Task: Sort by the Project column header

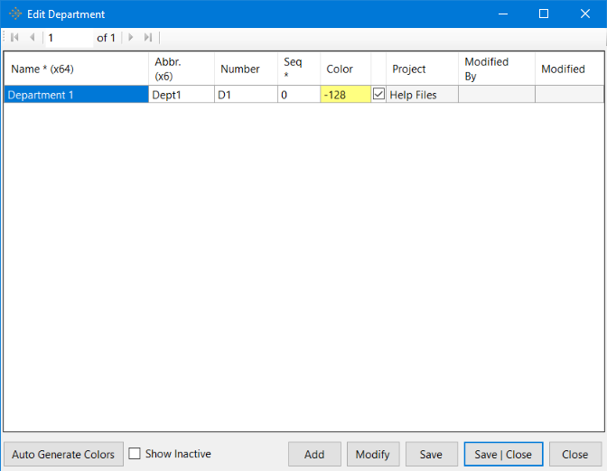Action: 423,69
